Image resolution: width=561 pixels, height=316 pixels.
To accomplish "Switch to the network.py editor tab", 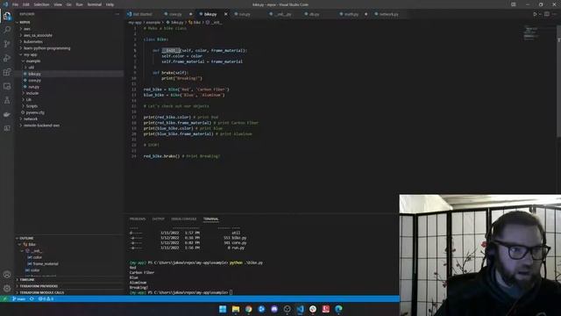I will pyautogui.click(x=388, y=14).
